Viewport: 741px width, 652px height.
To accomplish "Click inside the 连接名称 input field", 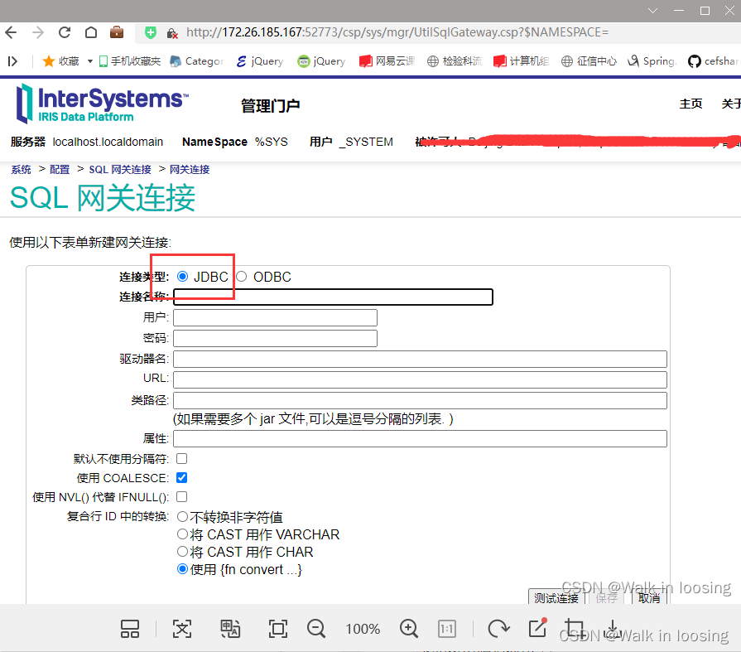I will [x=331, y=297].
